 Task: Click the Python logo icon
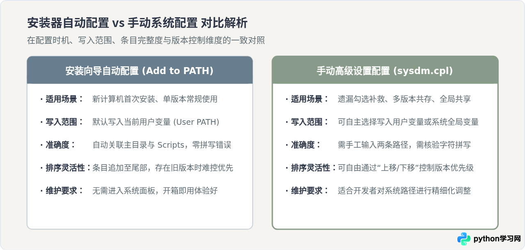pyautogui.click(x=464, y=239)
